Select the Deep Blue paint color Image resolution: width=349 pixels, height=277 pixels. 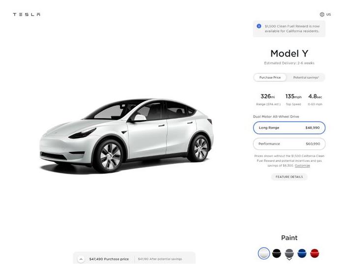302,253
